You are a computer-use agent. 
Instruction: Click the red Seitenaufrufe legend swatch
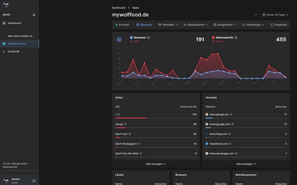213,37
